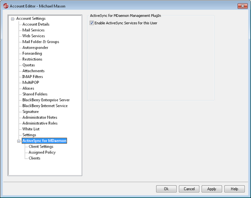The width and height of the screenshot is (251, 198).
Task: Select the Forwarding tree item
Action: pos(32,53)
